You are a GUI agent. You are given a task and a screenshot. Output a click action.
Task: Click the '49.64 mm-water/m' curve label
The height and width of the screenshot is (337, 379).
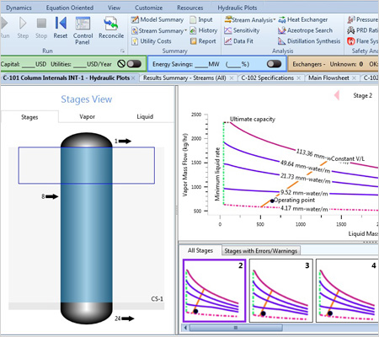pos(305,167)
